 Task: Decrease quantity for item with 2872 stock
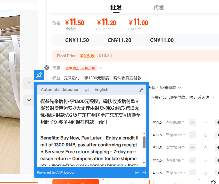coord(192,135)
